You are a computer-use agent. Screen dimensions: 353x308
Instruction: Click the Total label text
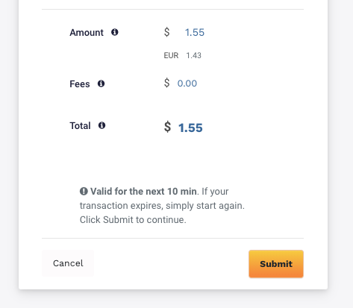point(80,125)
